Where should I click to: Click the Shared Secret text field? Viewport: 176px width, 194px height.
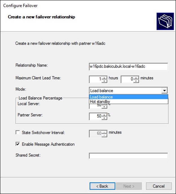point(128,156)
